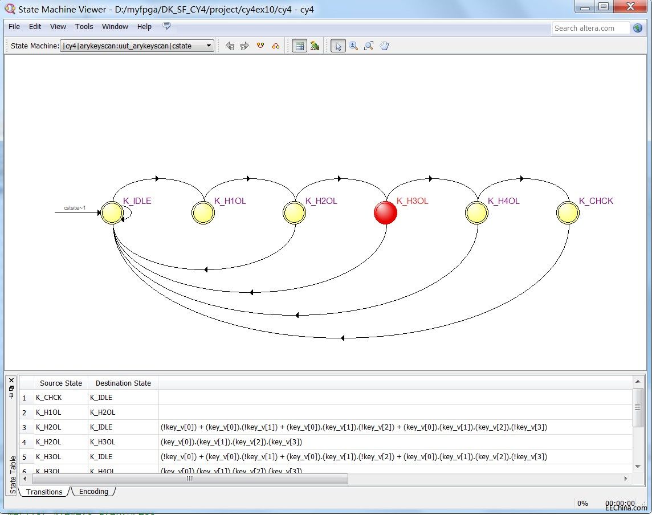This screenshot has width=652, height=515.
Task: Enable the state table view button
Action: pos(299,46)
